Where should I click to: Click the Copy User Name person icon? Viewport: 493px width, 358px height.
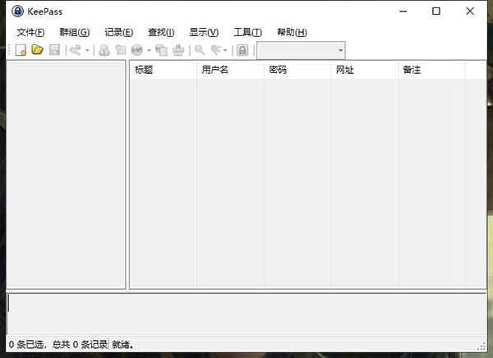[104, 50]
